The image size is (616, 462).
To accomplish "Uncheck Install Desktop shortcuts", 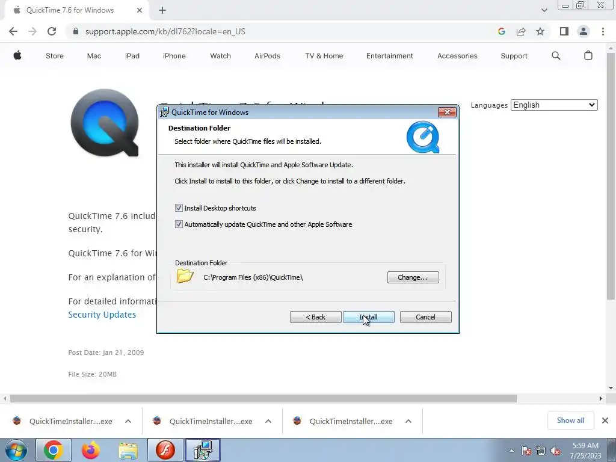I will click(179, 208).
